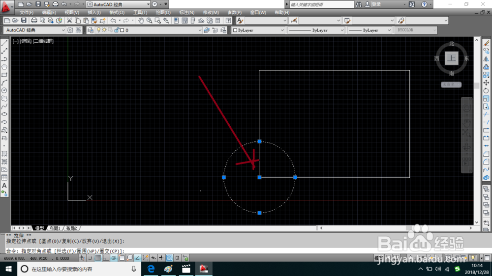Switch to the 布局2 layout tab
The image size is (492, 276).
[71, 228]
